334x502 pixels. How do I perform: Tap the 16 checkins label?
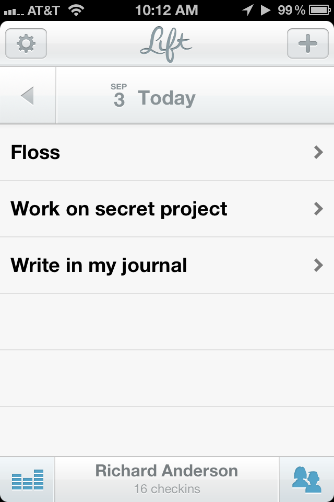pyautogui.click(x=167, y=489)
